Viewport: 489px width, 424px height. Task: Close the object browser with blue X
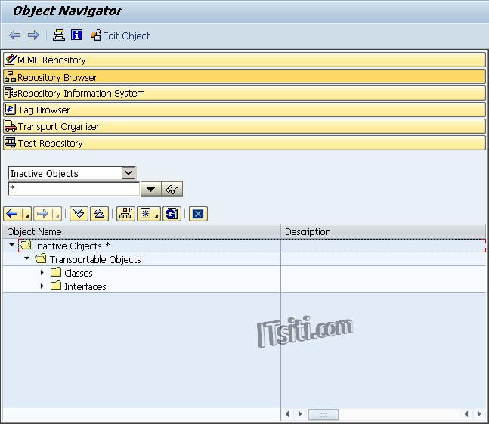[x=198, y=214]
